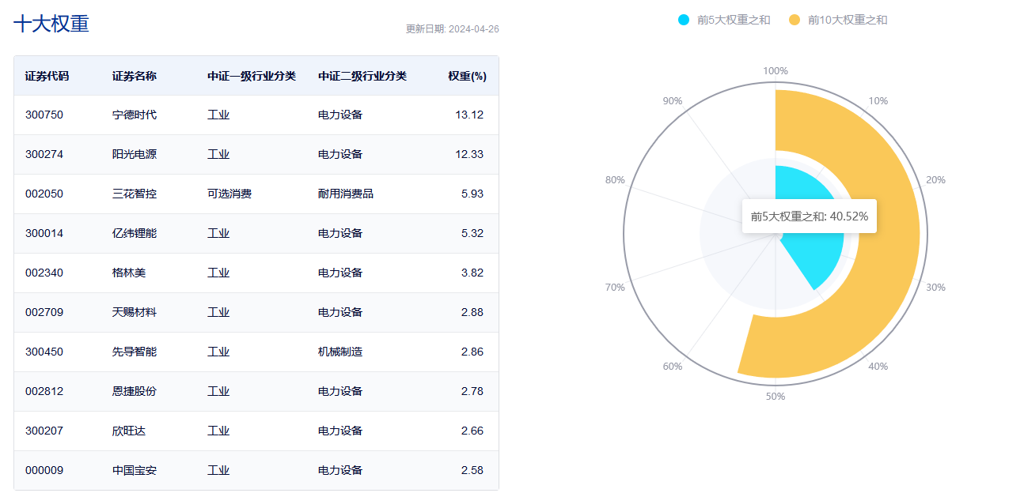
Task: Select stock code 300750 in the table
Action: (x=44, y=115)
